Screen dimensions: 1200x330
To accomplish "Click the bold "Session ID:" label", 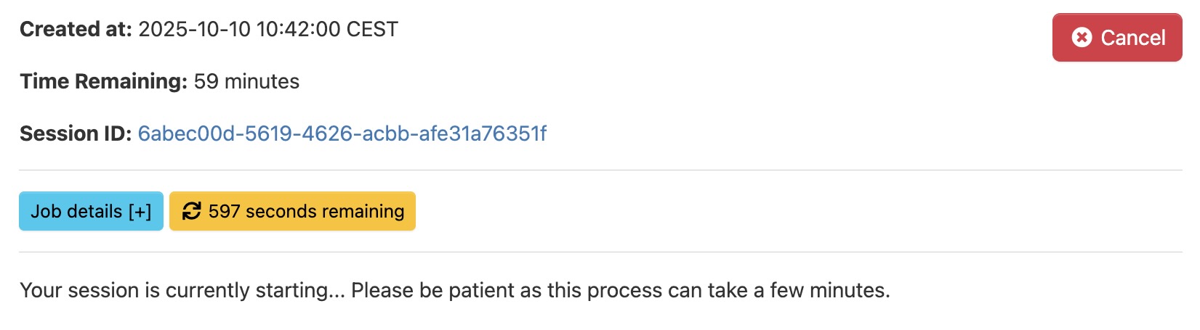I will (76, 133).
